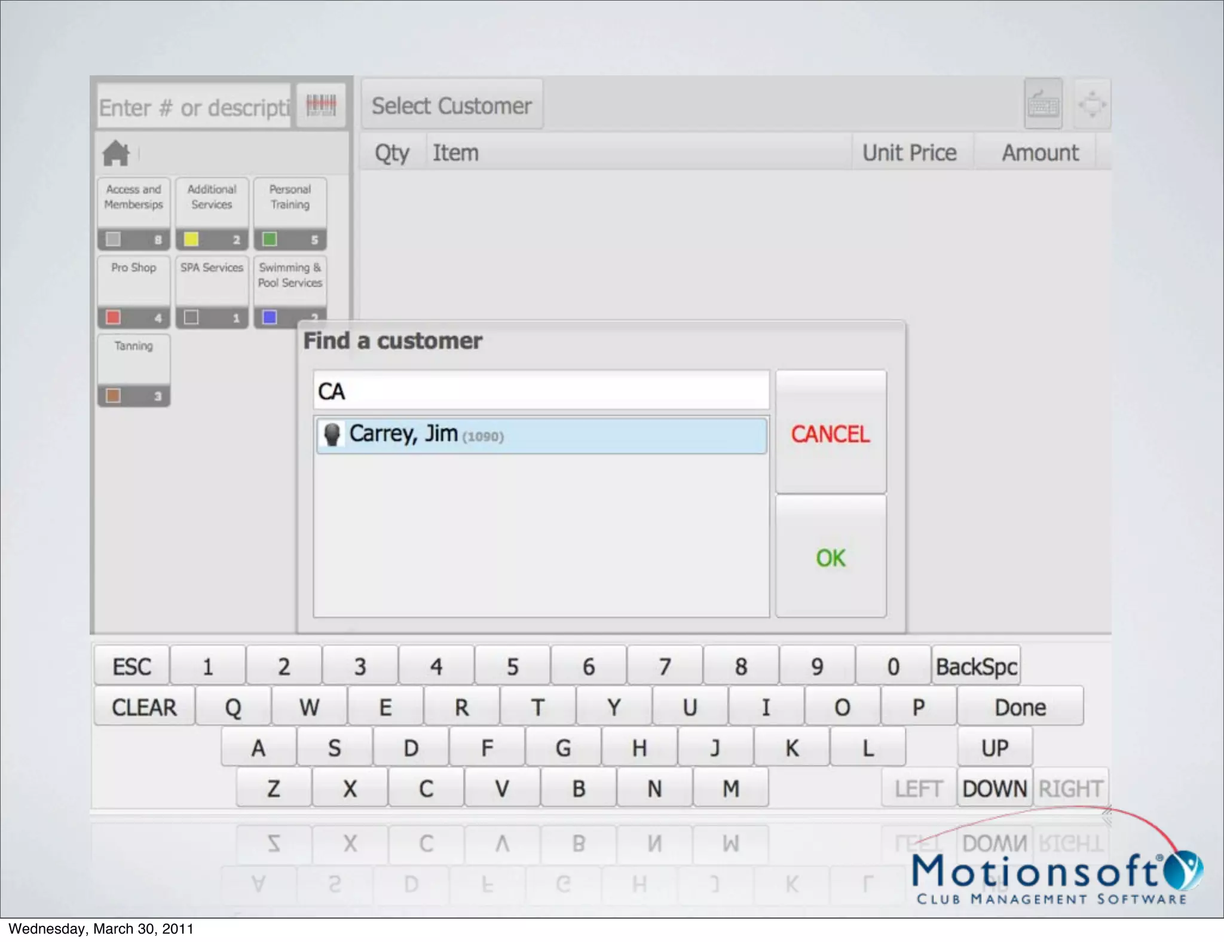
Task: Click the home icon in category panel
Action: 116,154
